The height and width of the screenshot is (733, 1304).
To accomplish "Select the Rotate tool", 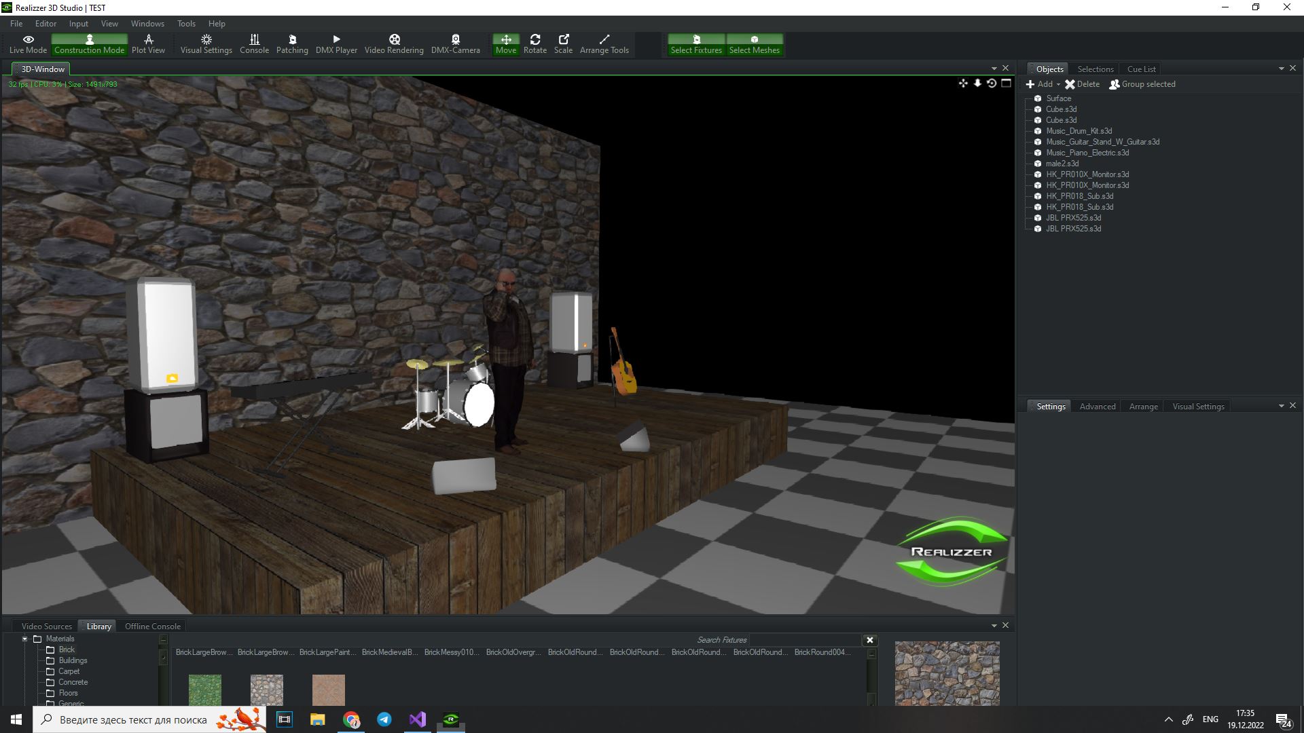I will (535, 44).
